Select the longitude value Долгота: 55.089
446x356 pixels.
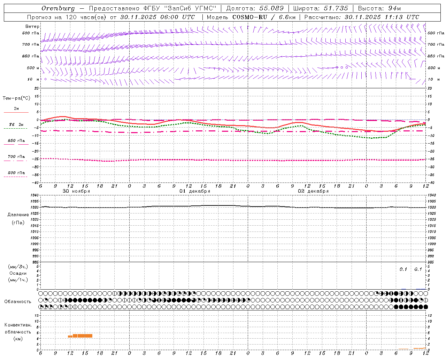255,8
